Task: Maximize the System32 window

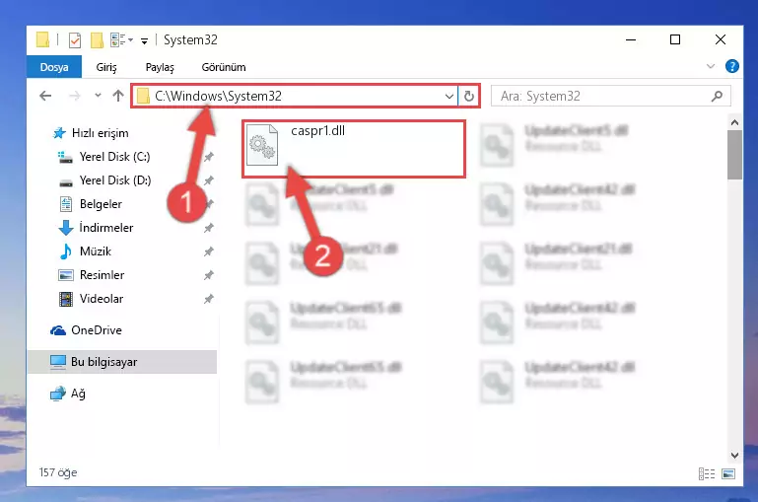Action: 675,39
